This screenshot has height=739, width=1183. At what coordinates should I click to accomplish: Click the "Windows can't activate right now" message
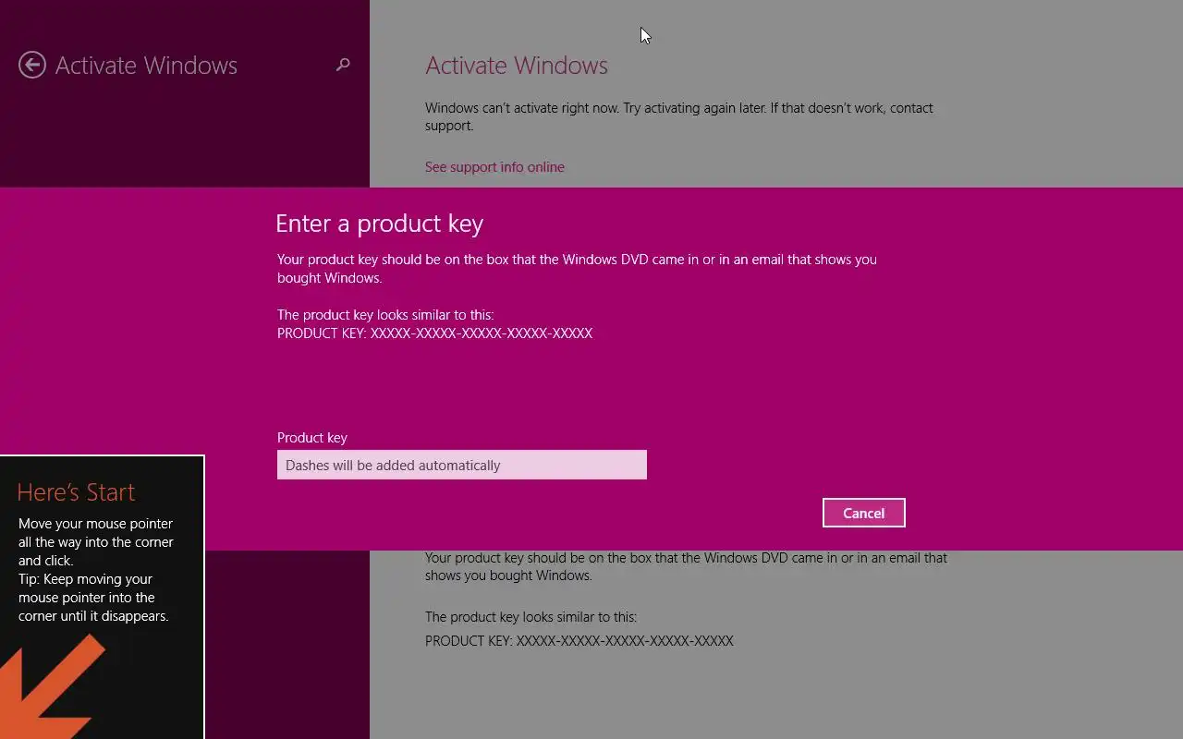point(679,116)
